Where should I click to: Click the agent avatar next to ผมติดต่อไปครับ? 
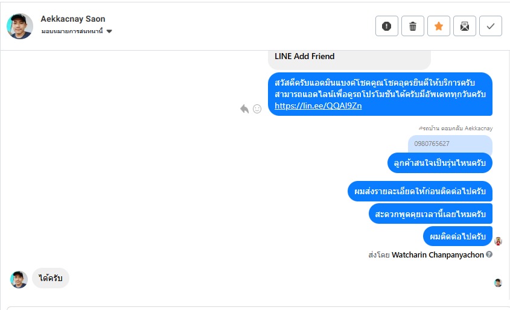tap(498, 241)
